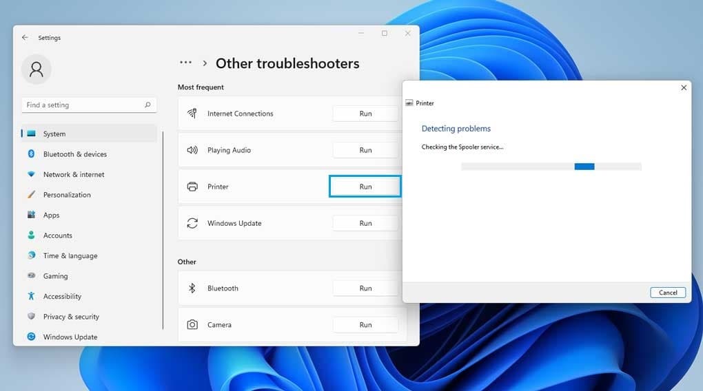The image size is (703, 391).
Task: Minimize the Settings window
Action: (x=361, y=33)
